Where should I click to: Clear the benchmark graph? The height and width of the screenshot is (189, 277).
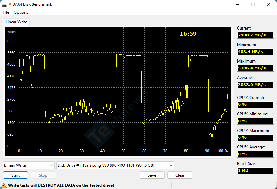click(x=180, y=175)
